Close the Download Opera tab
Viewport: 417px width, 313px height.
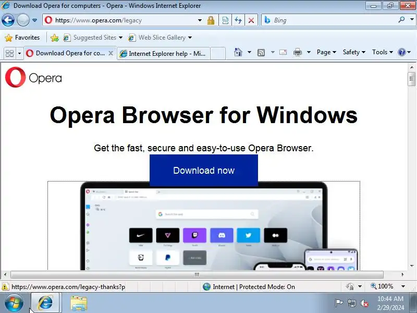pos(111,53)
